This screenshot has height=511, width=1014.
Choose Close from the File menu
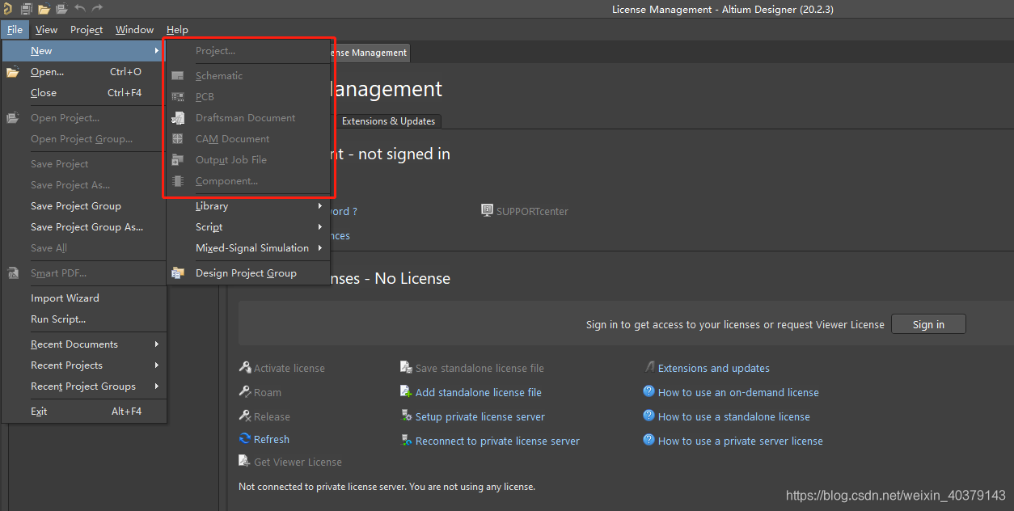pyautogui.click(x=84, y=93)
